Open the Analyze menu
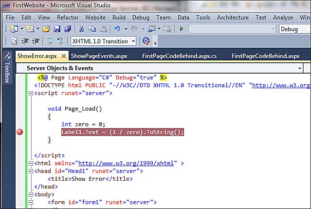Image resolution: width=311 pixels, height=209 pixels. point(283,18)
